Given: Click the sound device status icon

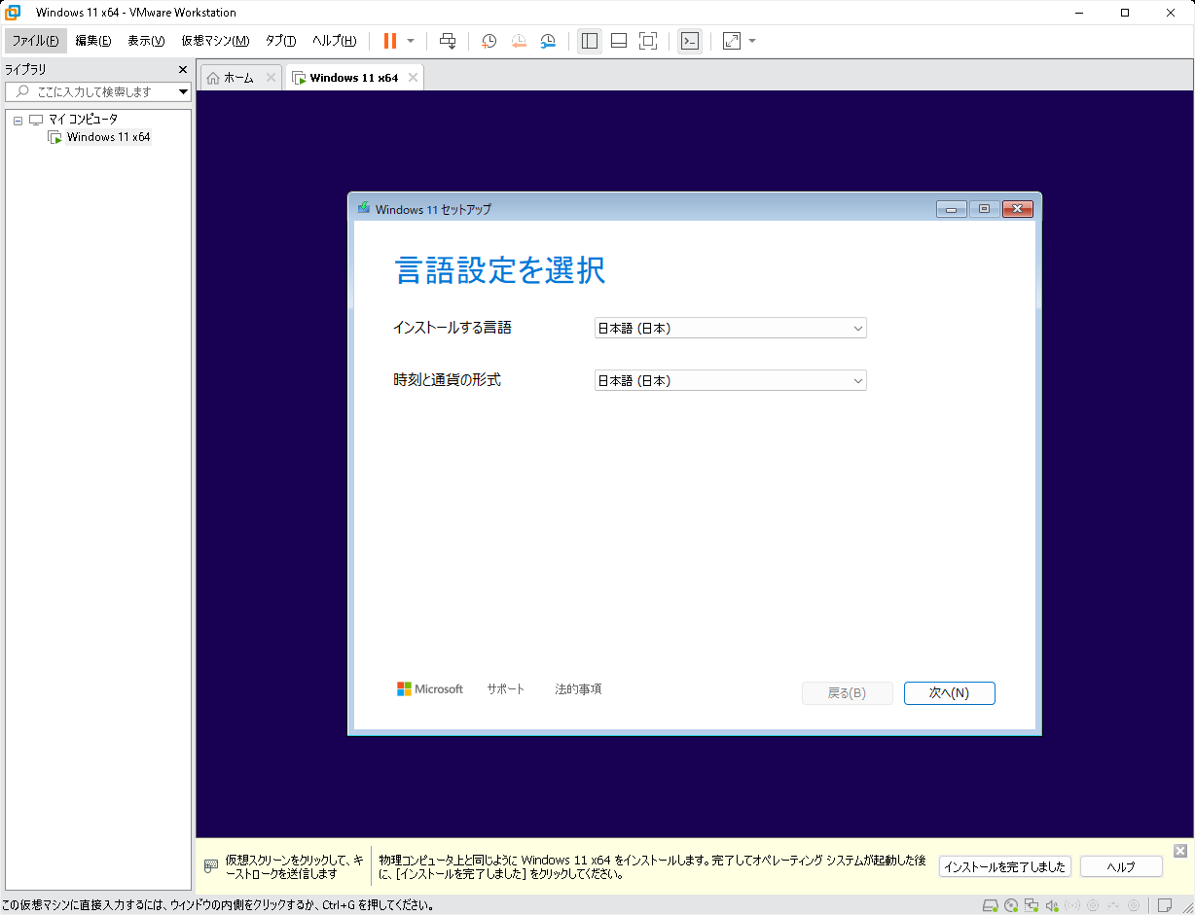Looking at the screenshot, I should coord(1052,905).
